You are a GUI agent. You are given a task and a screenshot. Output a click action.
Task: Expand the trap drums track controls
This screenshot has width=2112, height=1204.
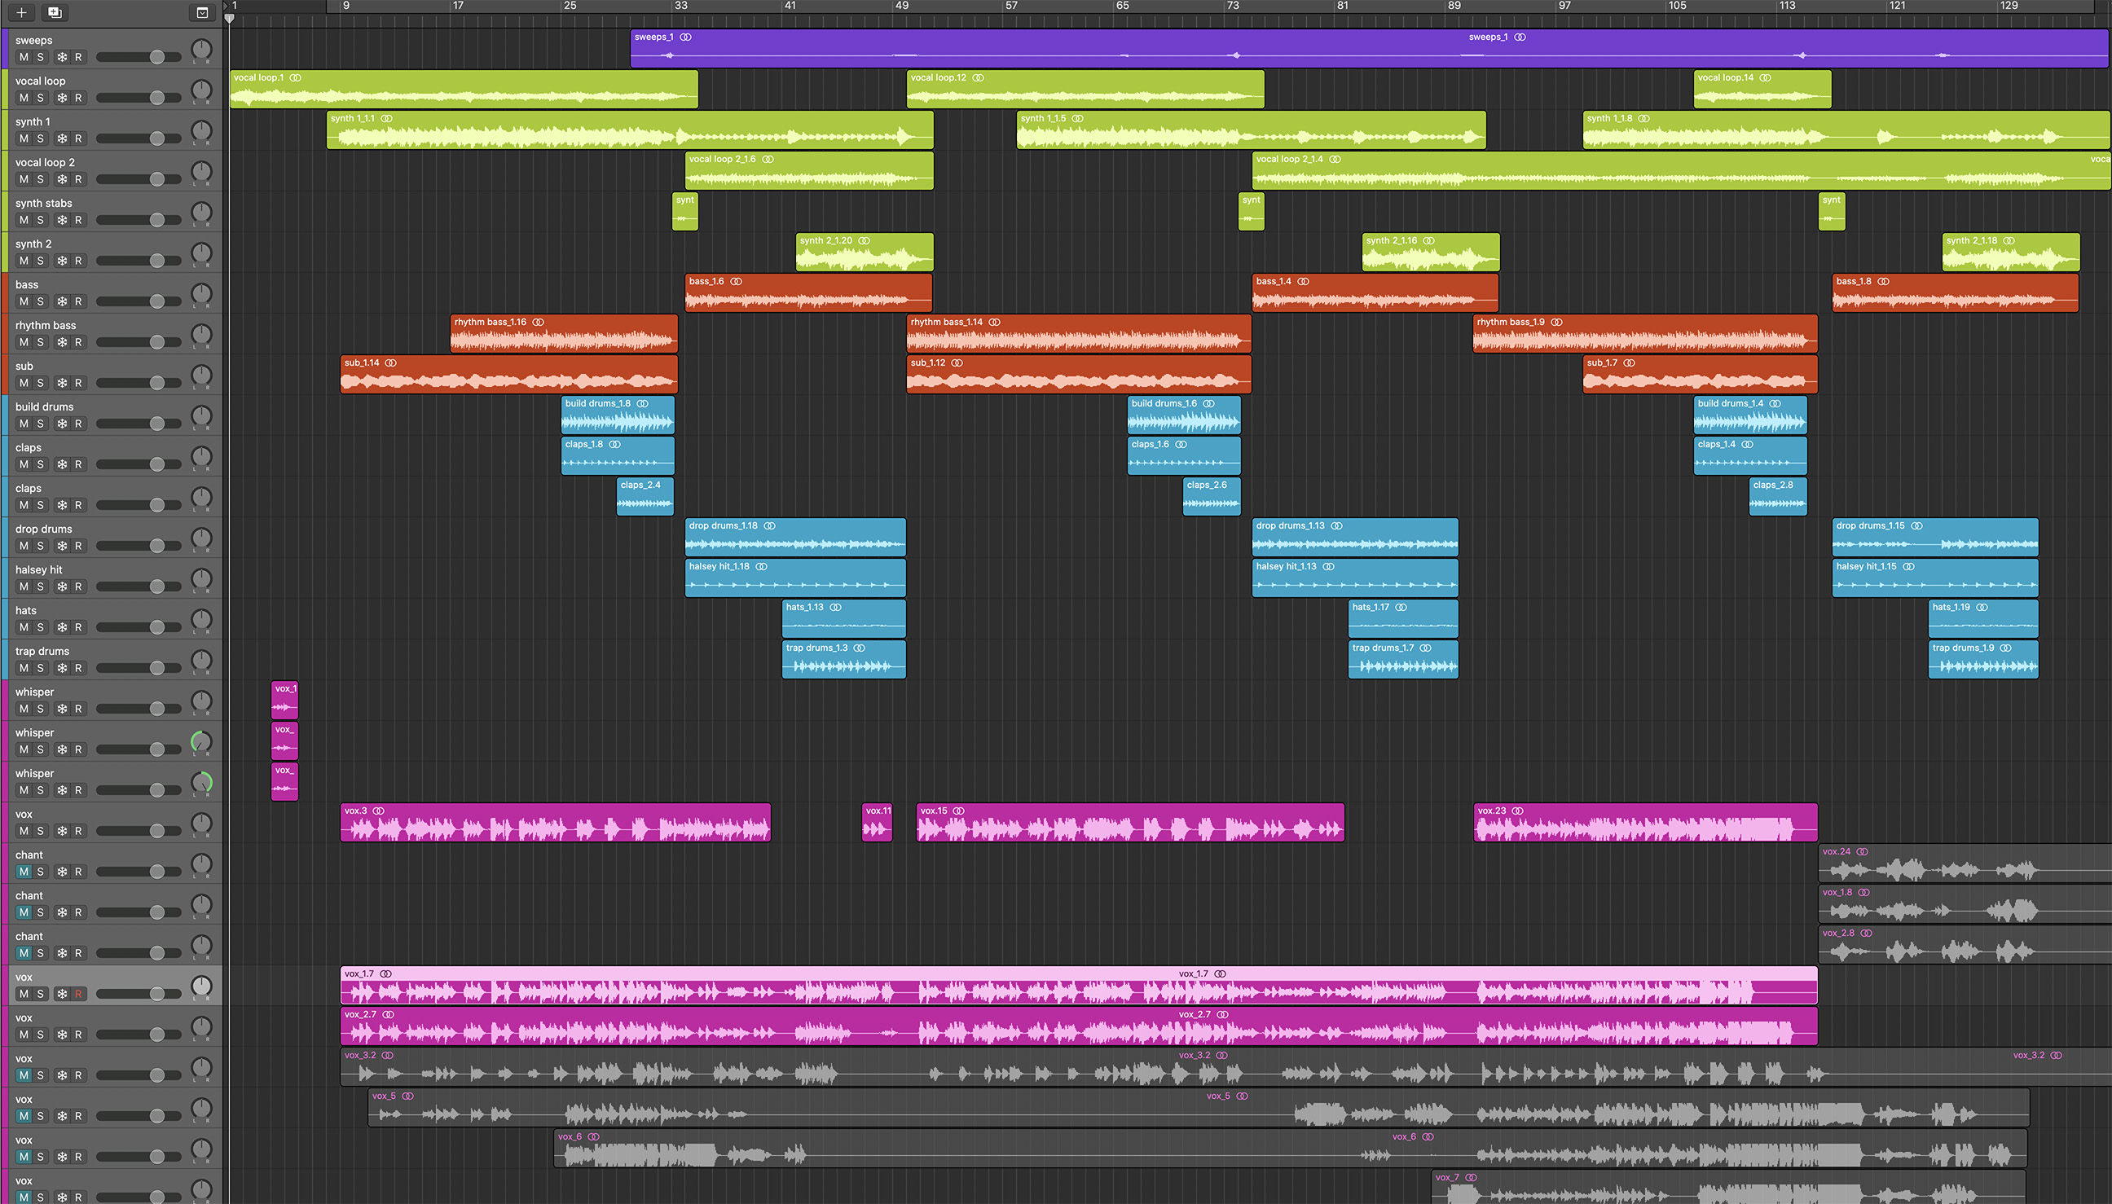pos(43,652)
